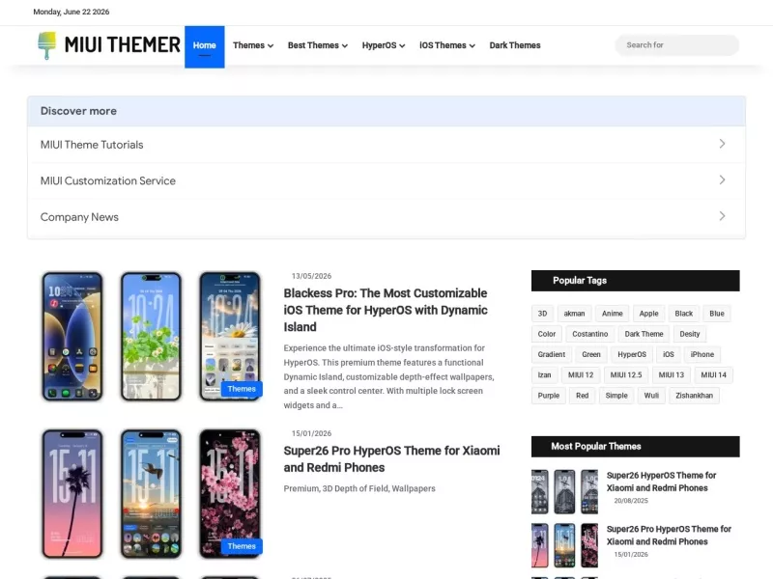Select the Blue tag
Image resolution: width=773 pixels, height=579 pixels.
(x=717, y=314)
